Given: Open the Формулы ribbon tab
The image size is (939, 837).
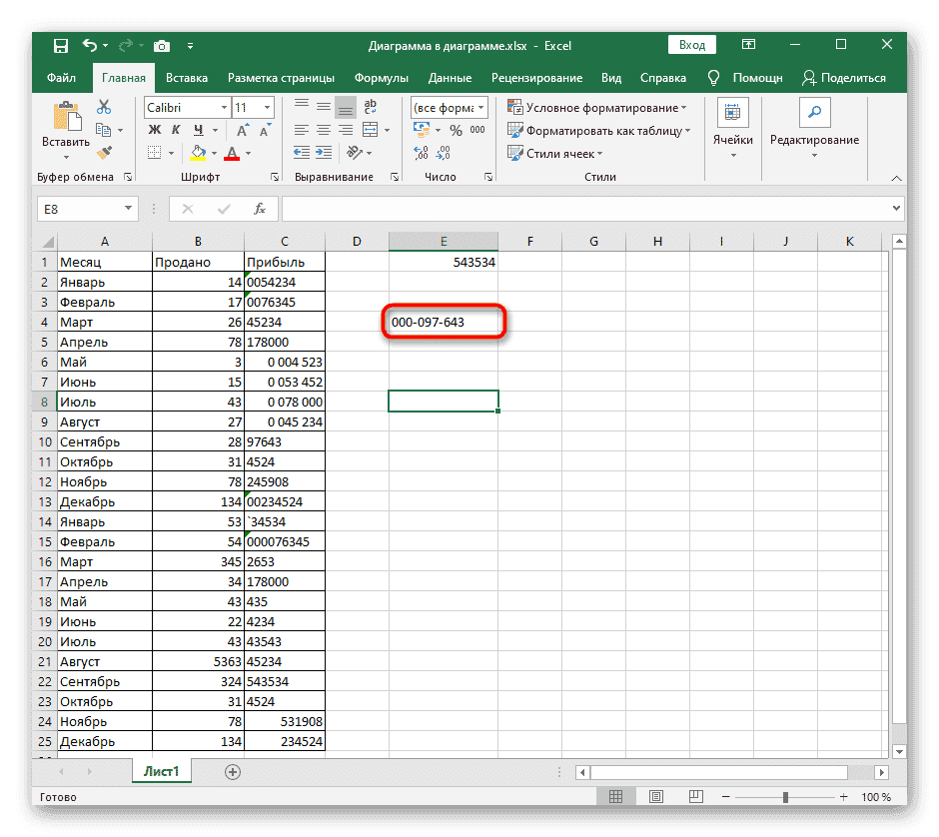Looking at the screenshot, I should [381, 78].
